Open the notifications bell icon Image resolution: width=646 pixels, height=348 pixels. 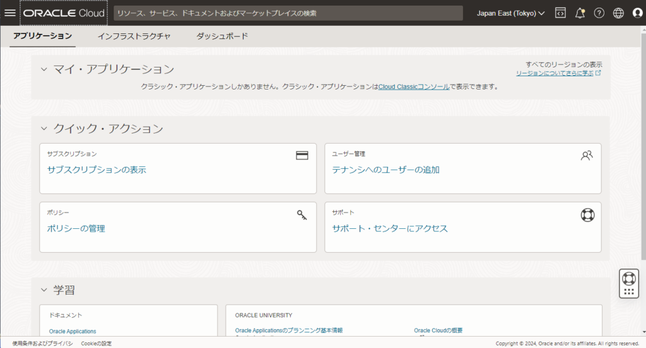(580, 13)
